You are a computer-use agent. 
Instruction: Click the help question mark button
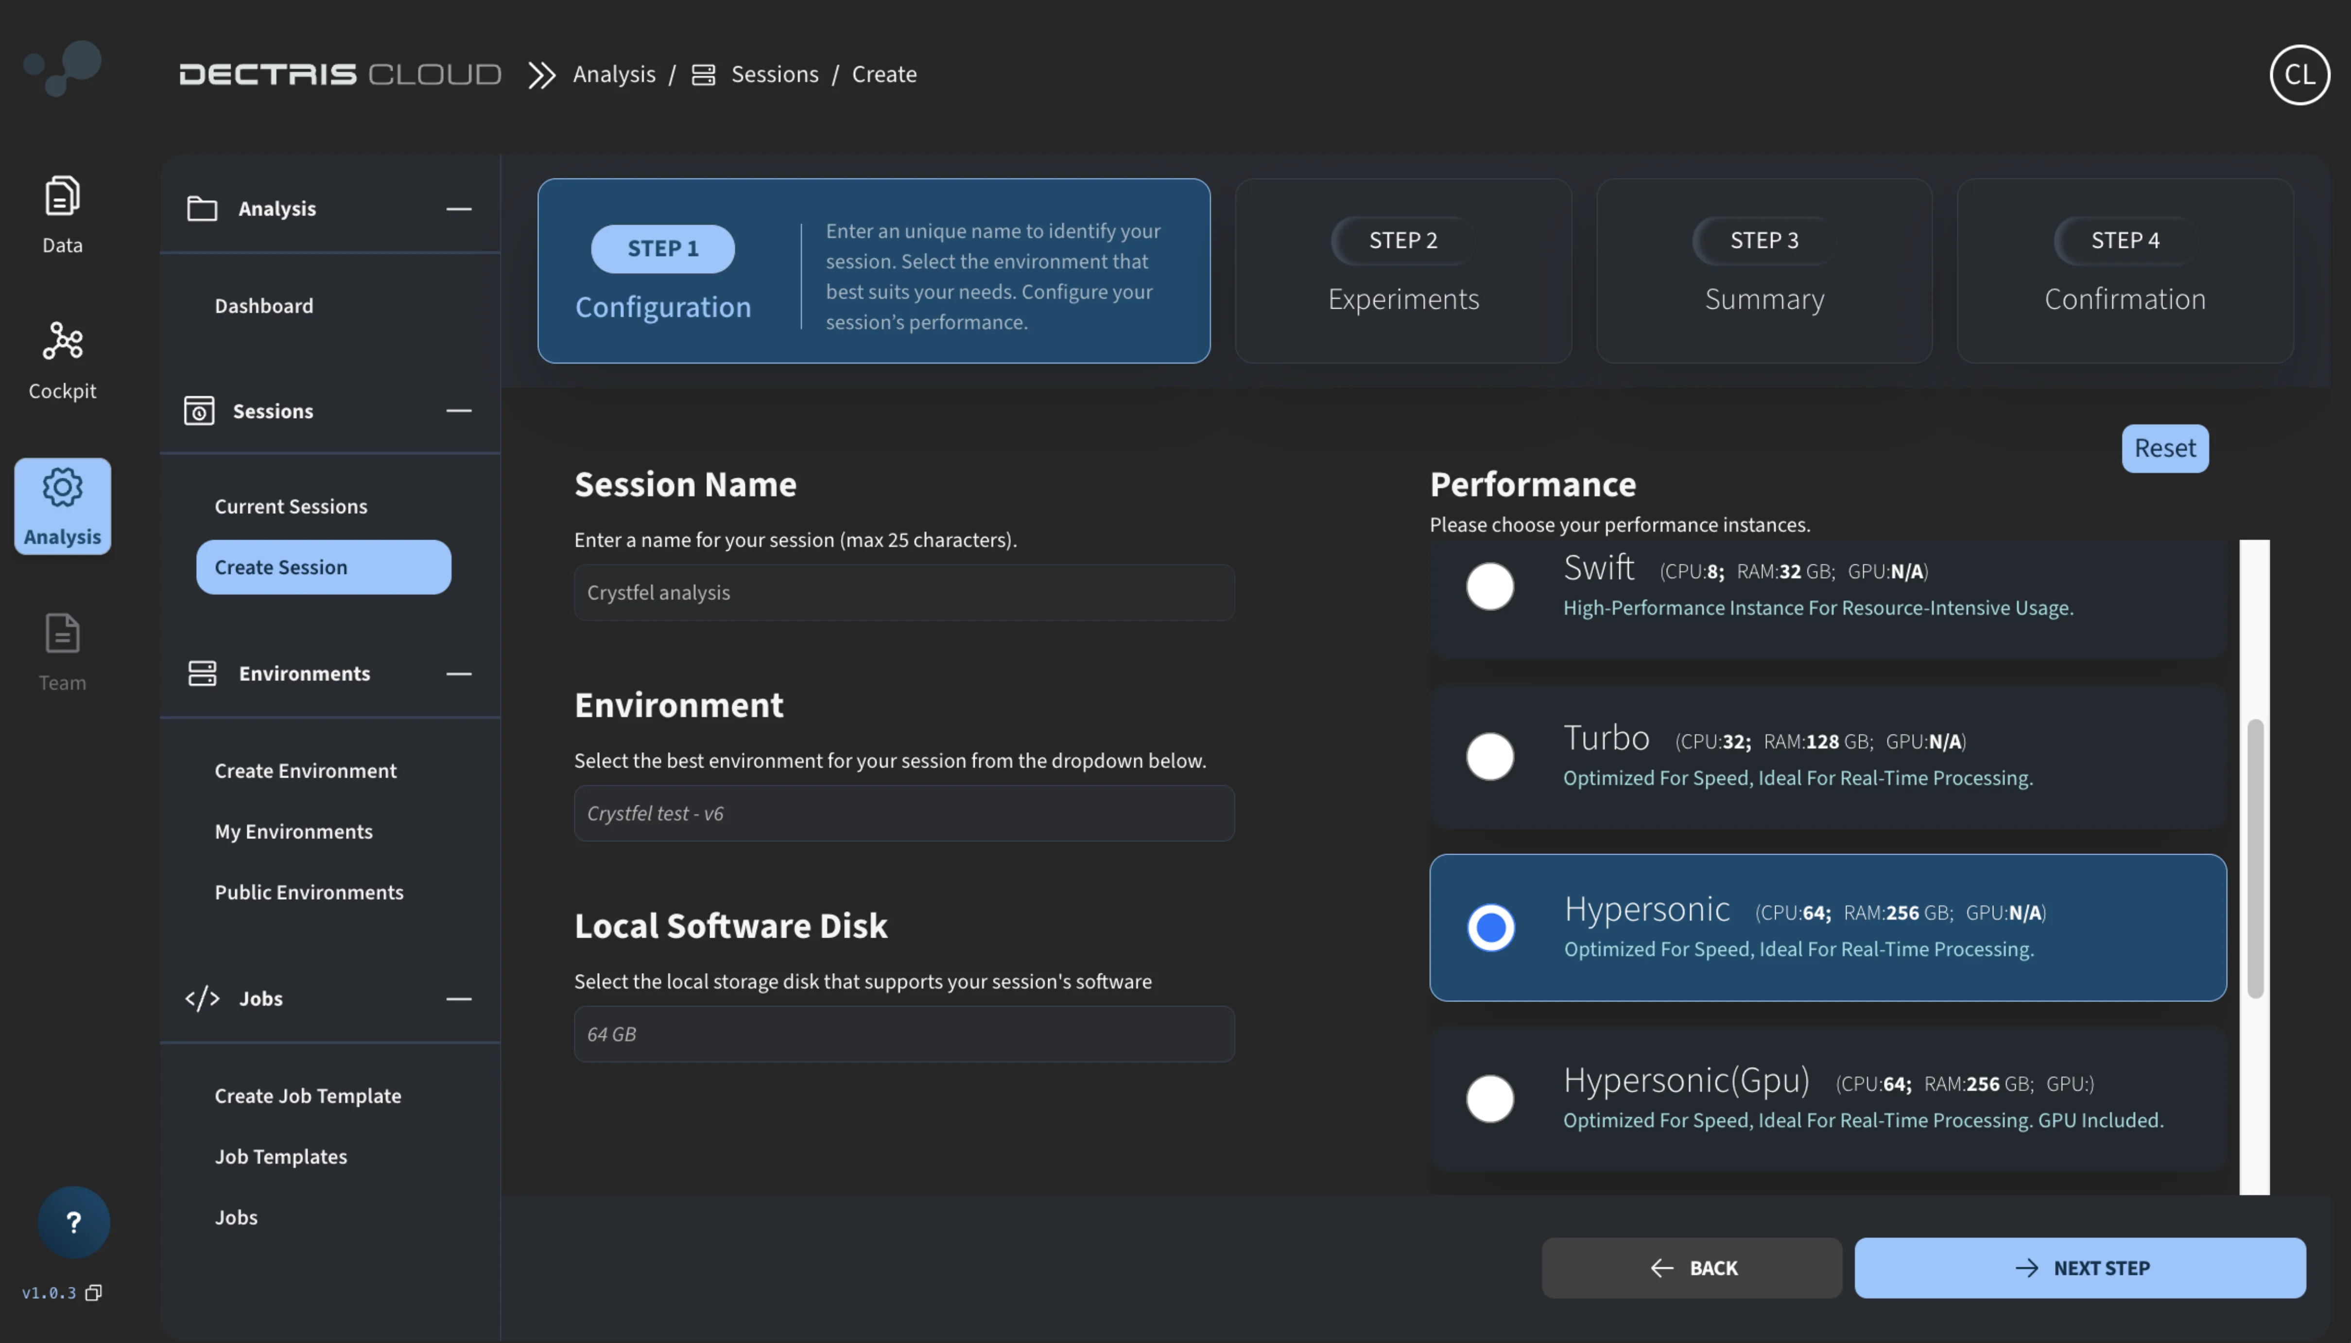pyautogui.click(x=74, y=1221)
